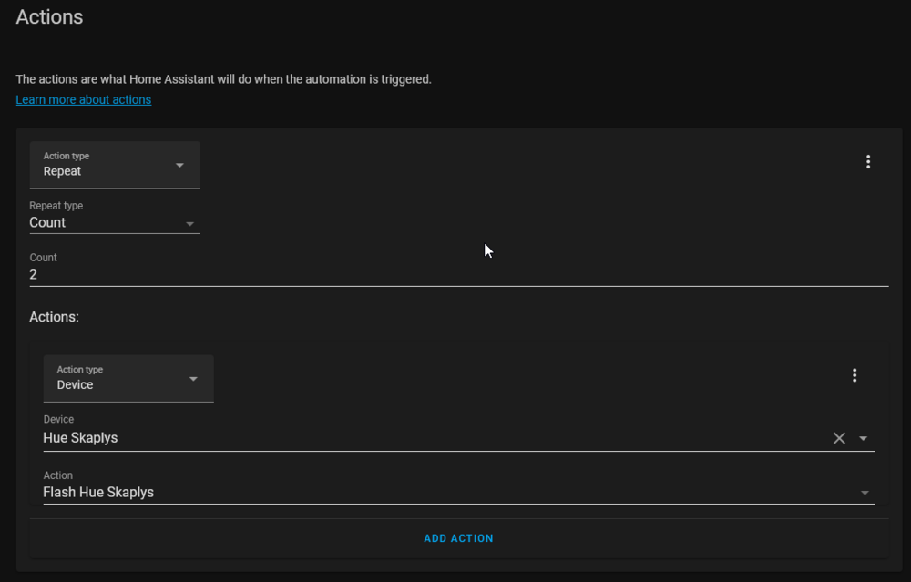
Task: Expand the arrow beside Repeat action type
Action: click(179, 165)
